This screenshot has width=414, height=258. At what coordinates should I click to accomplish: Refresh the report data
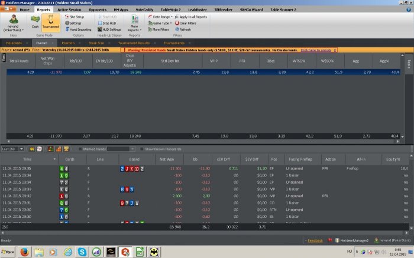click(183, 30)
